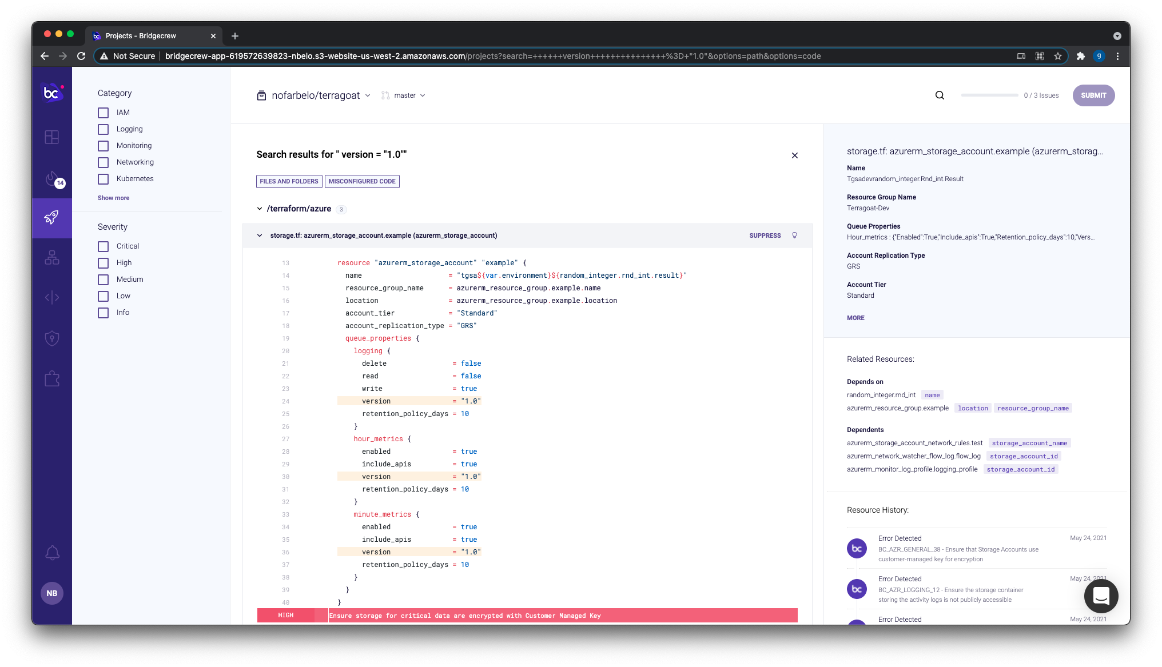Open the dashboard grid icon in sidebar
The width and height of the screenshot is (1162, 667).
click(x=52, y=137)
